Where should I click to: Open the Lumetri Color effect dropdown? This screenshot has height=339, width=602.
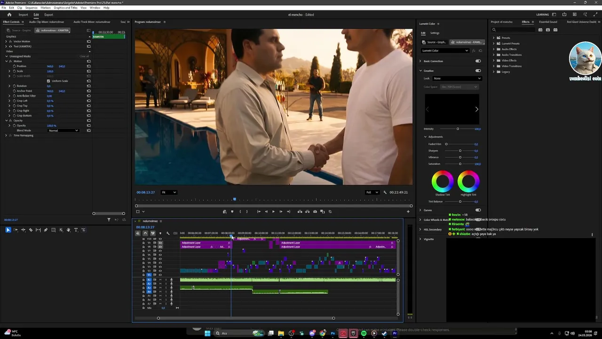445,50
